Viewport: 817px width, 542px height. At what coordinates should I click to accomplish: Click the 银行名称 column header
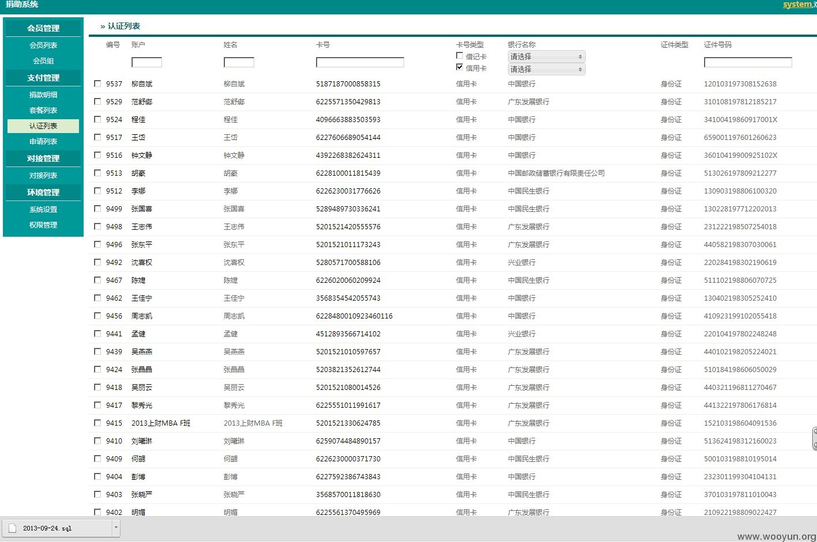coord(522,44)
